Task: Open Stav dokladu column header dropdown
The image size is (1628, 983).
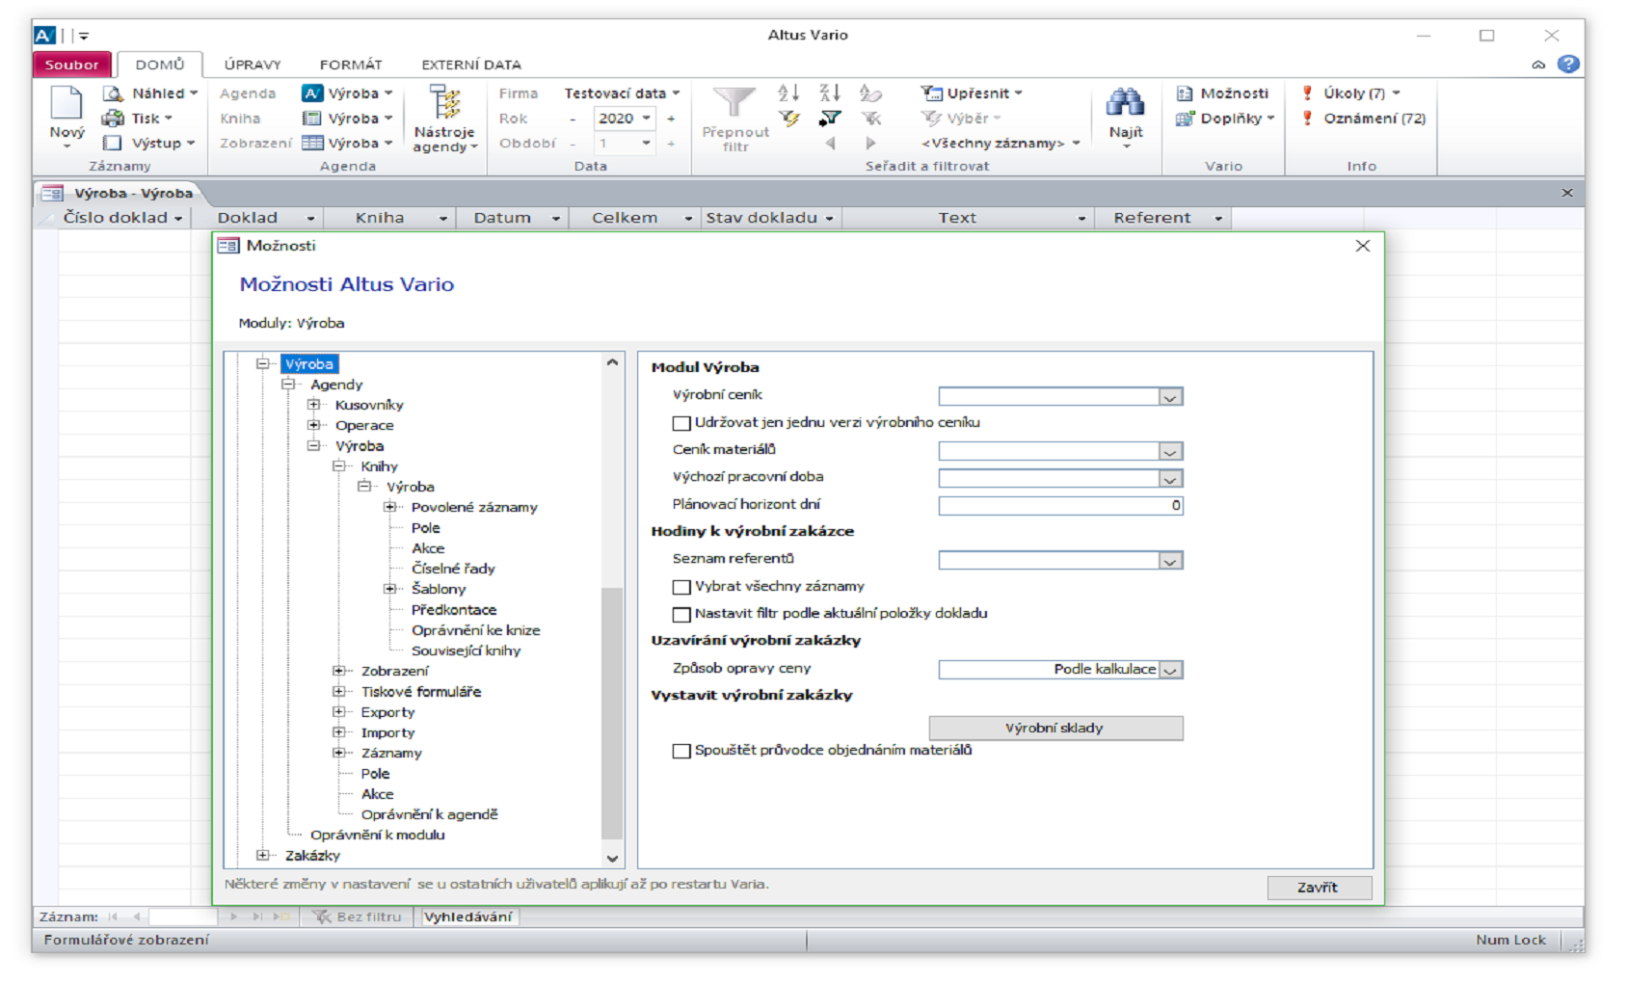Action: pos(829,219)
